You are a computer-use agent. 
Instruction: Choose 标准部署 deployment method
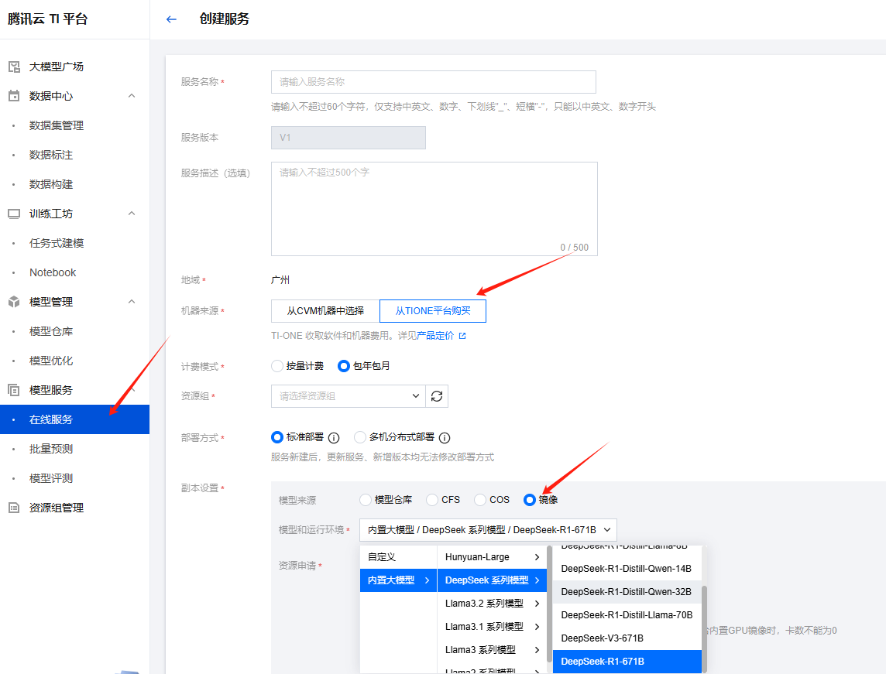(x=277, y=437)
